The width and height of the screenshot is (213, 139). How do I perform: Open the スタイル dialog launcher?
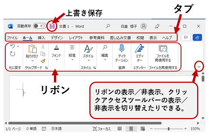tap(95, 68)
